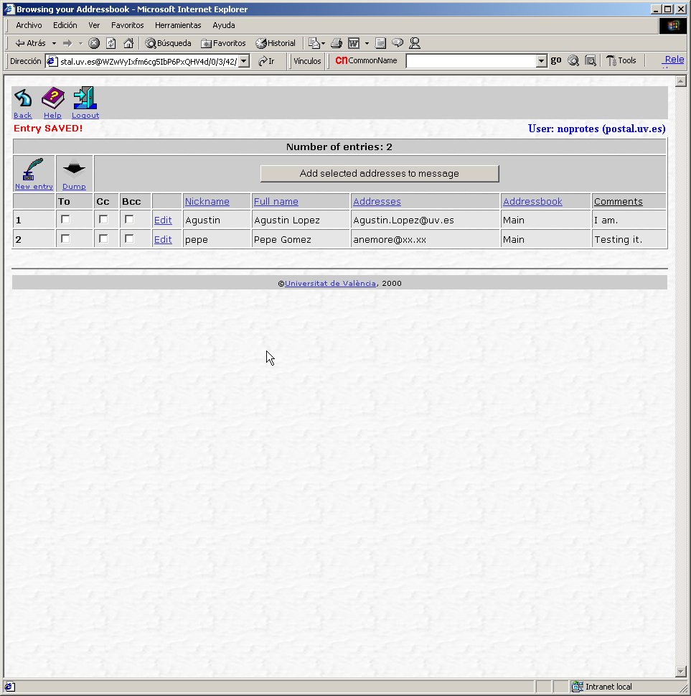This screenshot has width=691, height=696.
Task: Click the Atrás back toolbar button
Action: [30, 43]
